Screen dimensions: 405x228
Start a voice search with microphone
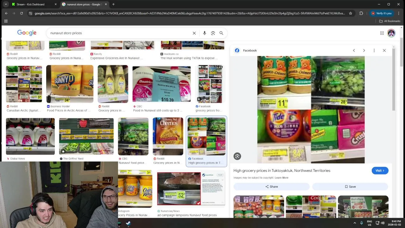(x=204, y=33)
